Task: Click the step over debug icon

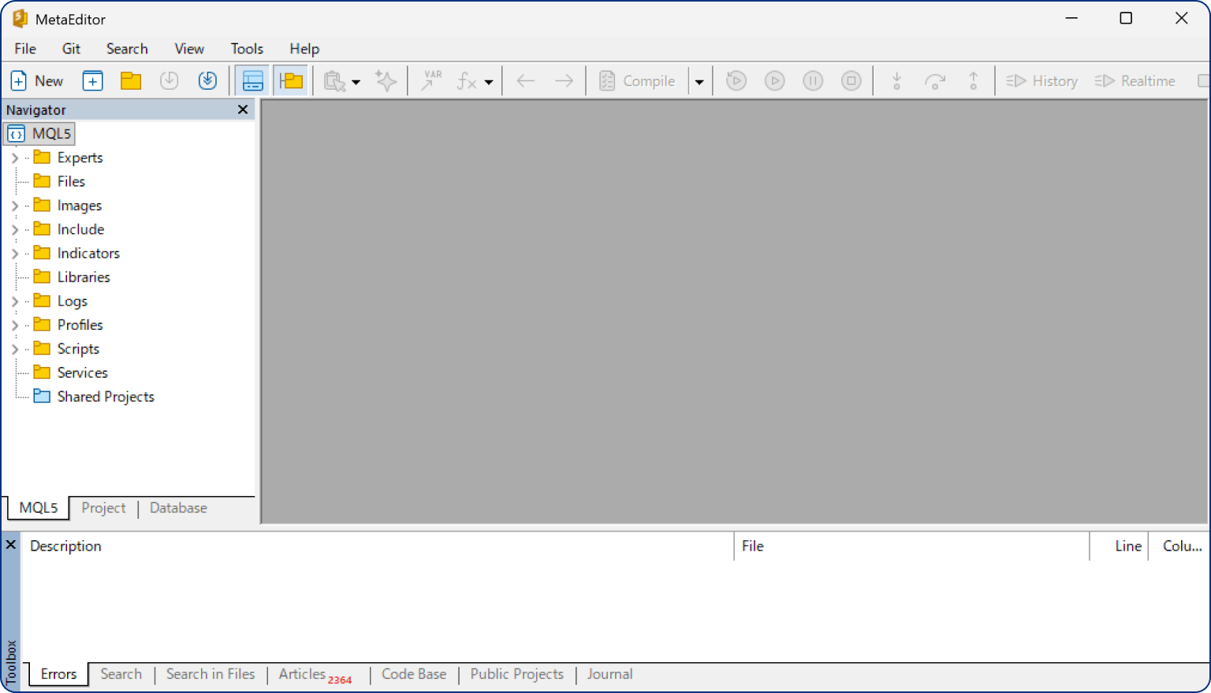Action: tap(935, 81)
